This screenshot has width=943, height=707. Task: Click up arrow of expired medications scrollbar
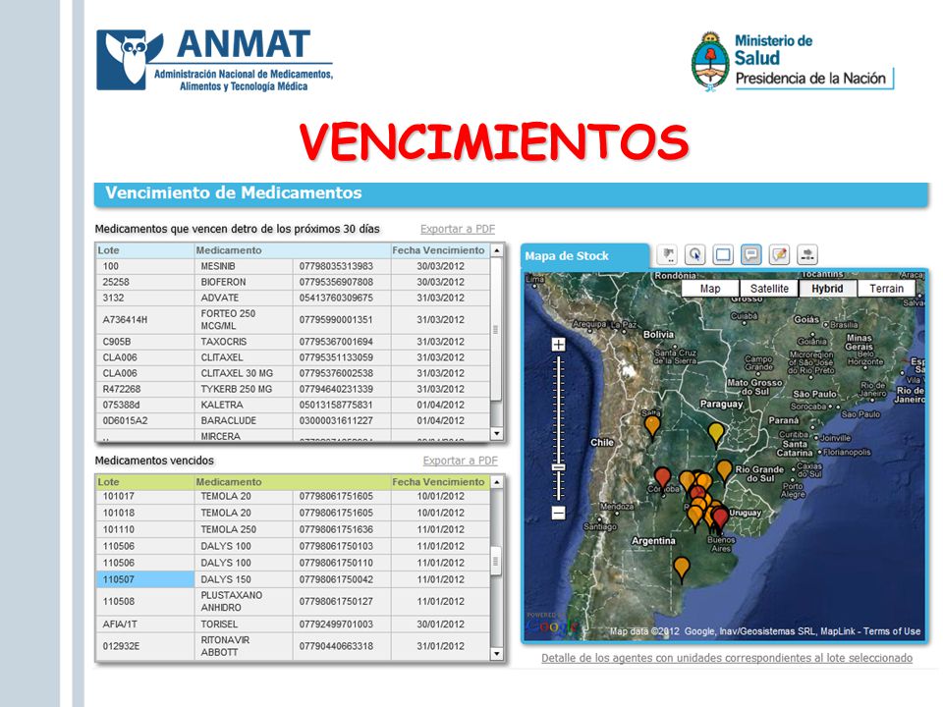[x=497, y=481]
